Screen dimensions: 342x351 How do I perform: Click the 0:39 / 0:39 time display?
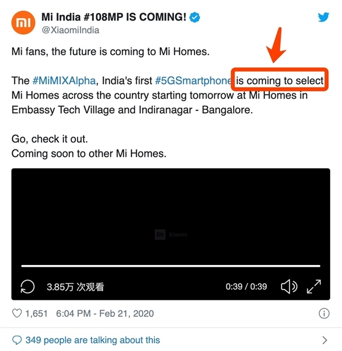click(x=246, y=287)
